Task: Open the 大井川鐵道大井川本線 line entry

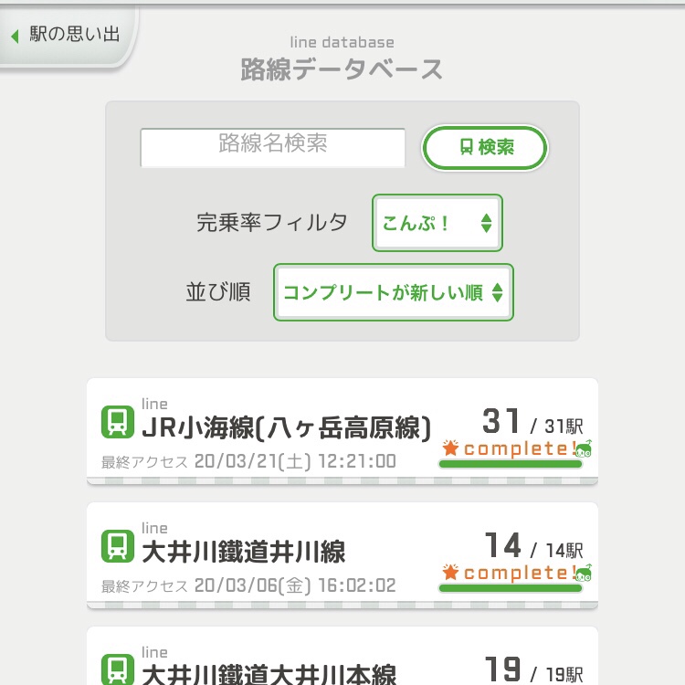Action: coord(342,656)
